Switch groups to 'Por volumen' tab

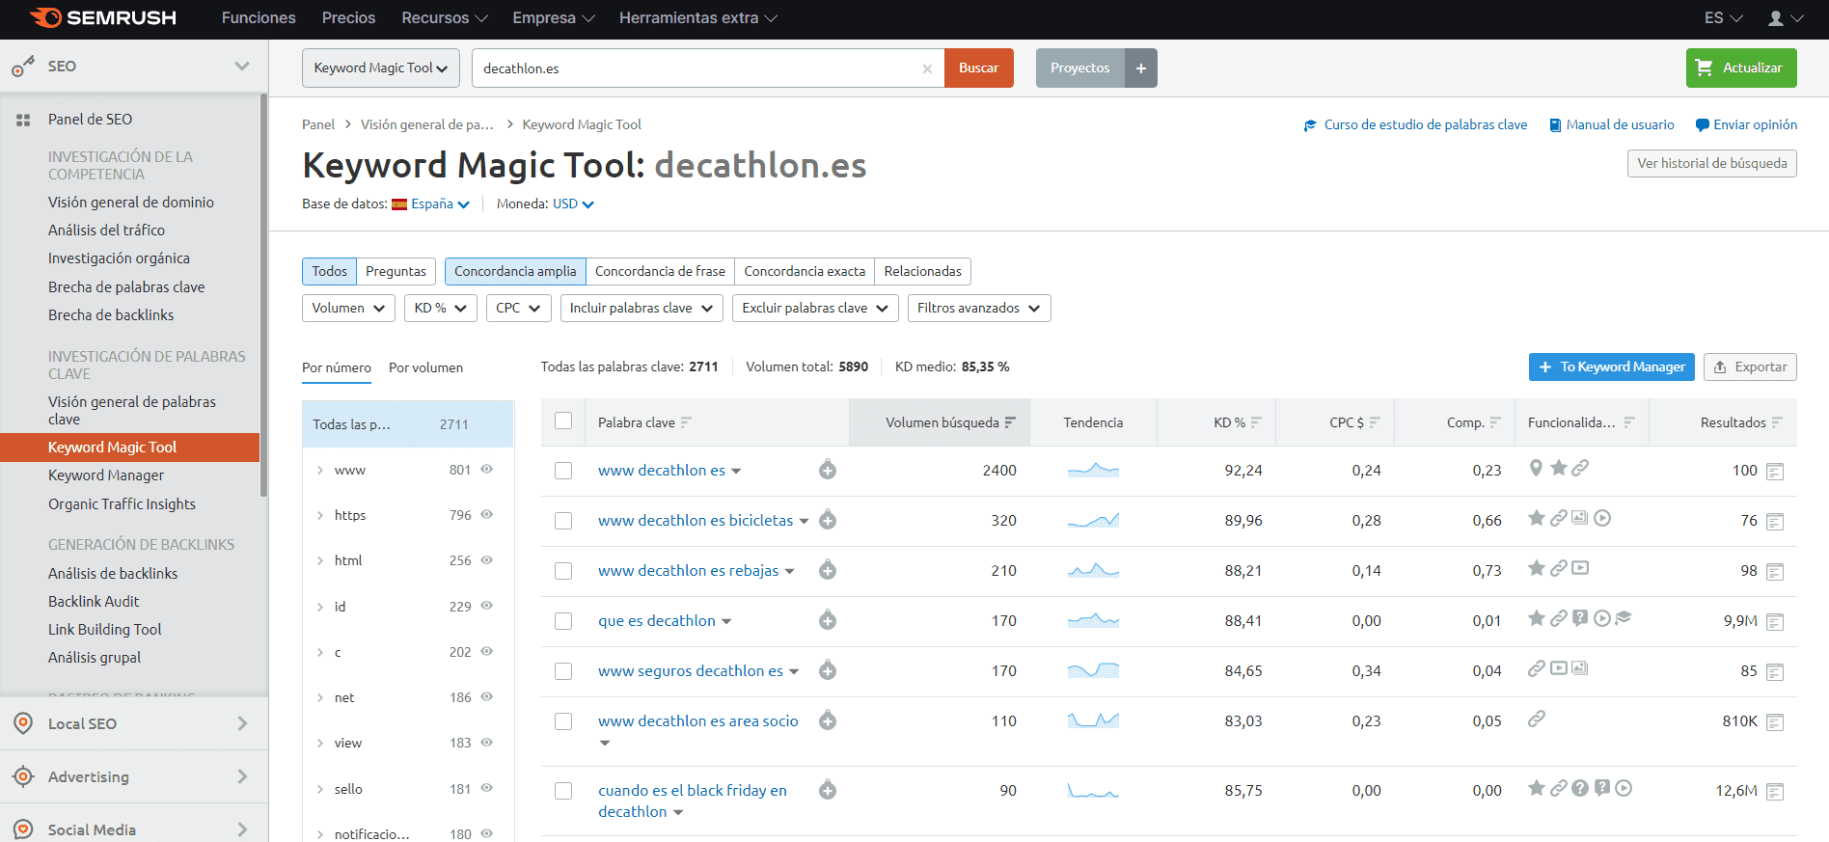pos(425,367)
